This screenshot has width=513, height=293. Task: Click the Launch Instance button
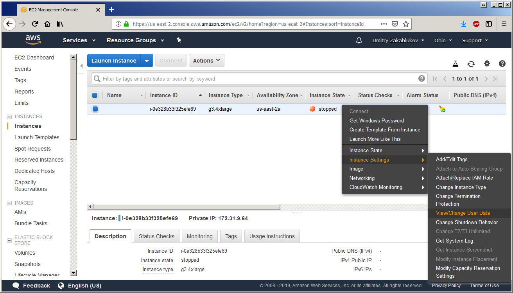pos(114,61)
